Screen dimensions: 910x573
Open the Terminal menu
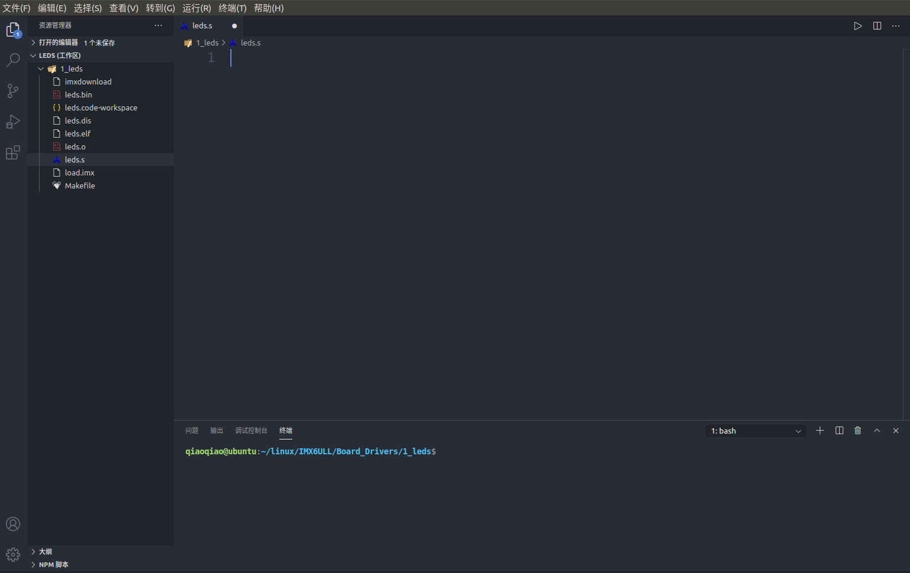pyautogui.click(x=232, y=8)
